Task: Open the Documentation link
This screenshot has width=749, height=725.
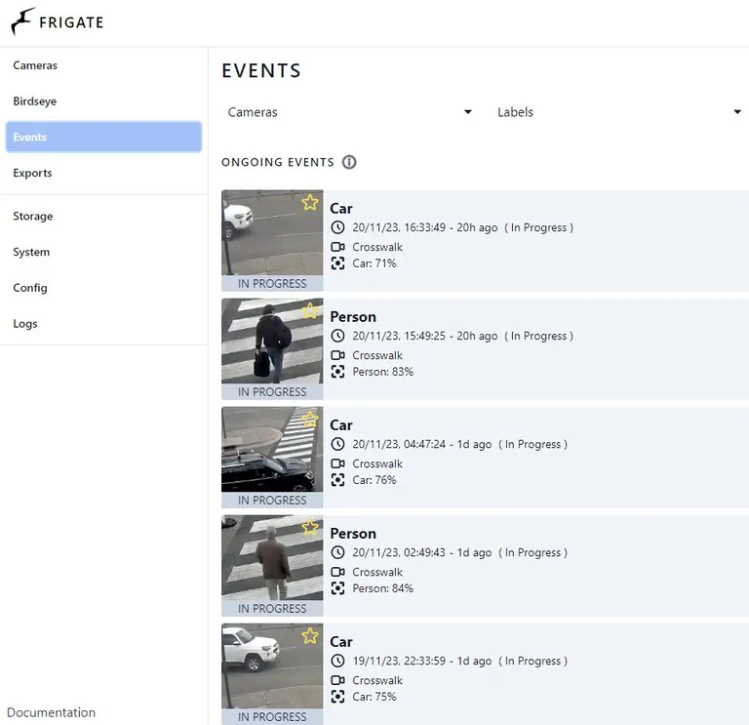Action: [x=52, y=712]
